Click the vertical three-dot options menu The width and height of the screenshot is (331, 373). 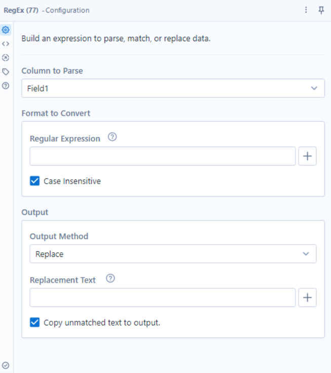tap(306, 10)
